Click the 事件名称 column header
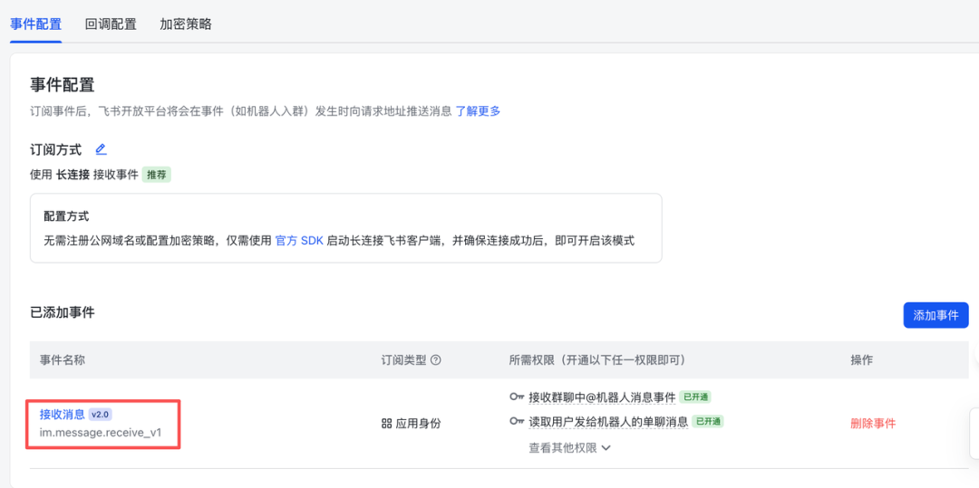This screenshot has height=488, width=979. pyautogui.click(x=63, y=360)
